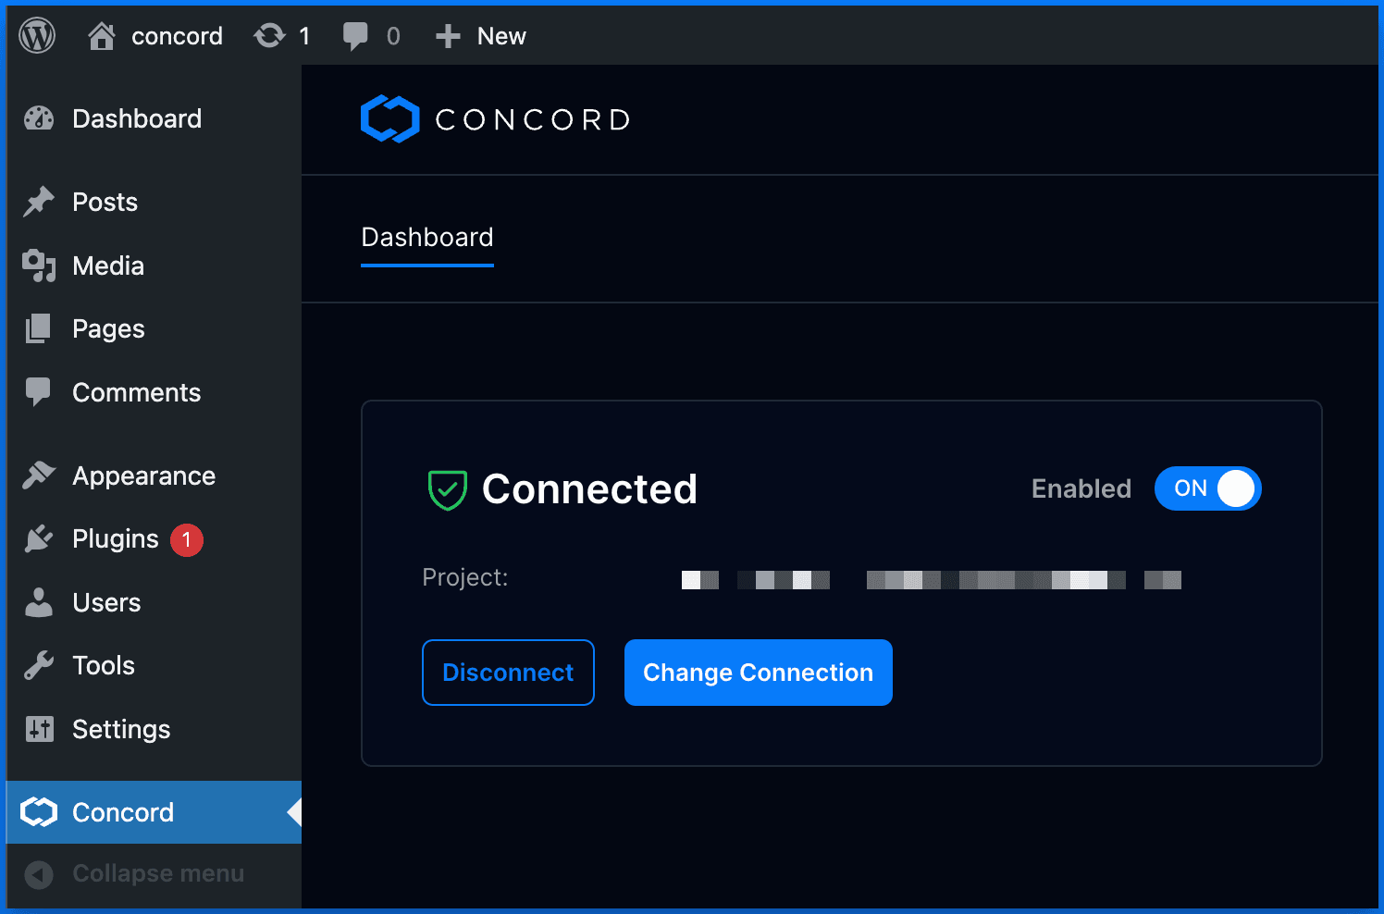
Task: Click the Posts pushpin icon
Action: [x=39, y=202]
